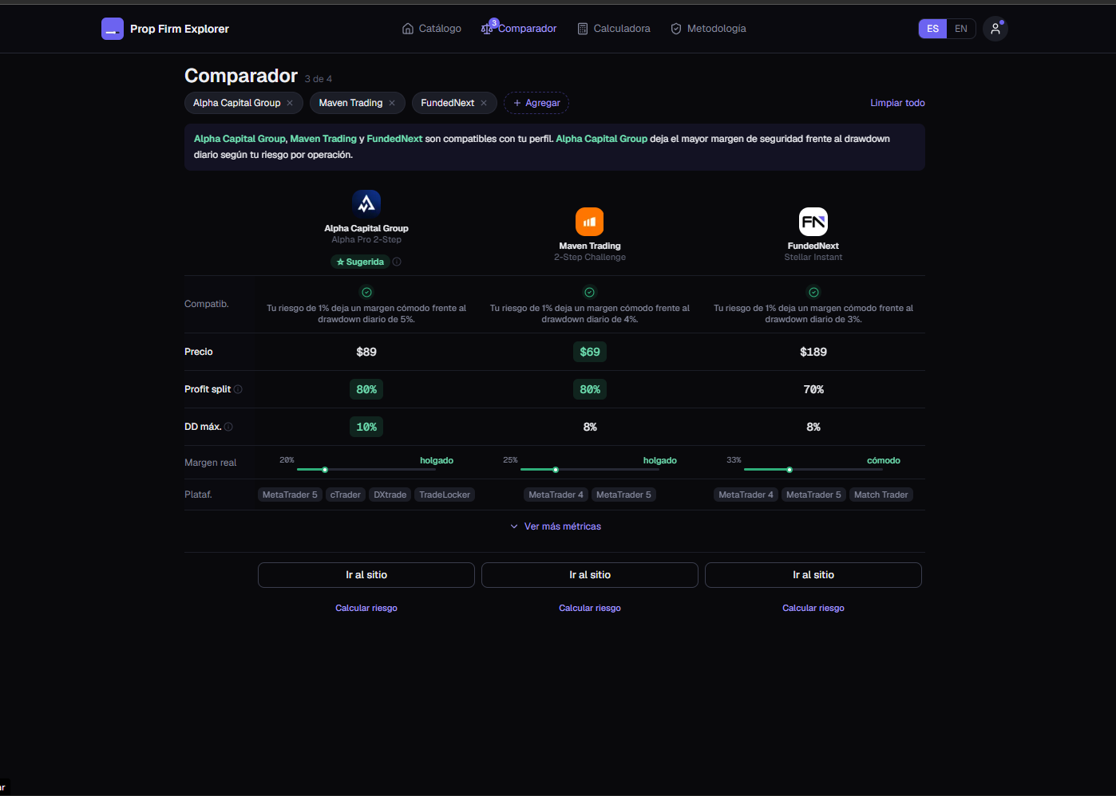The image size is (1116, 796).
Task: Click the FundedNext FN logo
Action: (813, 222)
